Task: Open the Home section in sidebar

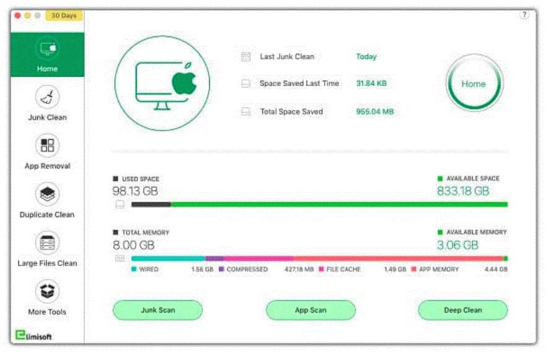Action: (47, 54)
